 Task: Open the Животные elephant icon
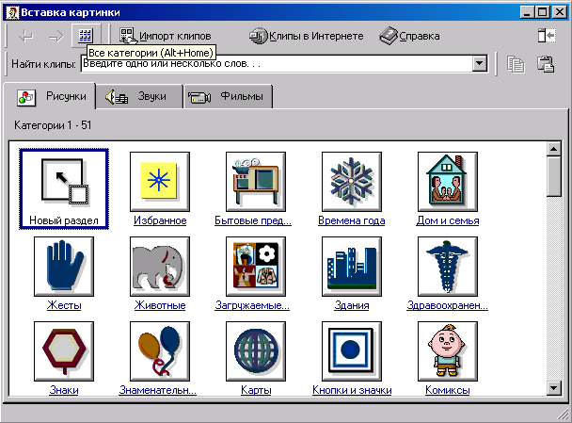tap(160, 267)
